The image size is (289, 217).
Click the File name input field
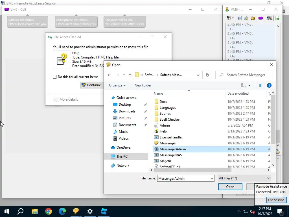[x=183, y=179]
